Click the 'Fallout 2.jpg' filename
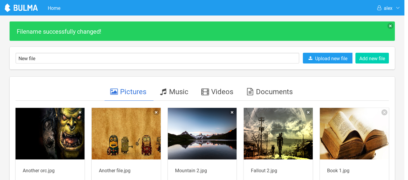This screenshot has width=408, height=180. (x=264, y=170)
